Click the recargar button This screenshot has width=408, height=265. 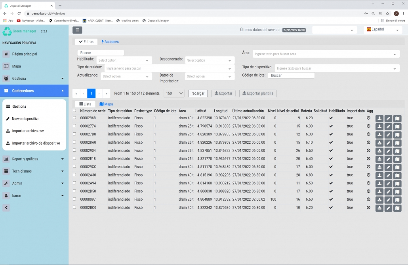198,94
